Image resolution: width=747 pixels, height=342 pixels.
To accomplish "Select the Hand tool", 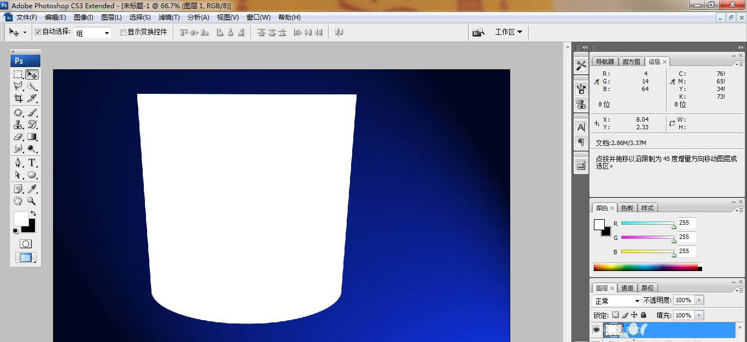I will point(18,201).
